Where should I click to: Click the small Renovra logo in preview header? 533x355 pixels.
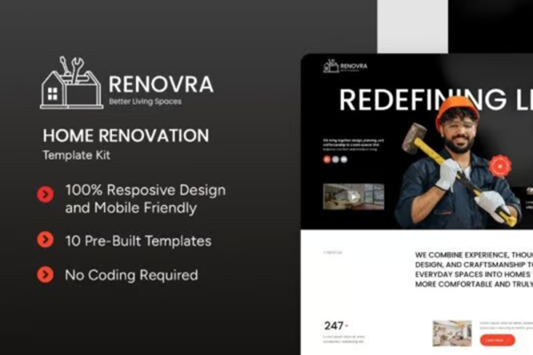(346, 66)
